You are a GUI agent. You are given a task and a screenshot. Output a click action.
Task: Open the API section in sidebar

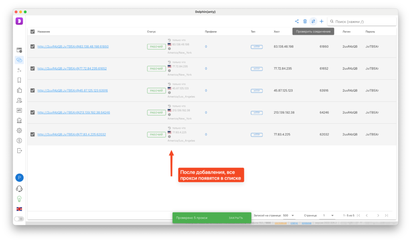[x=19, y=110]
